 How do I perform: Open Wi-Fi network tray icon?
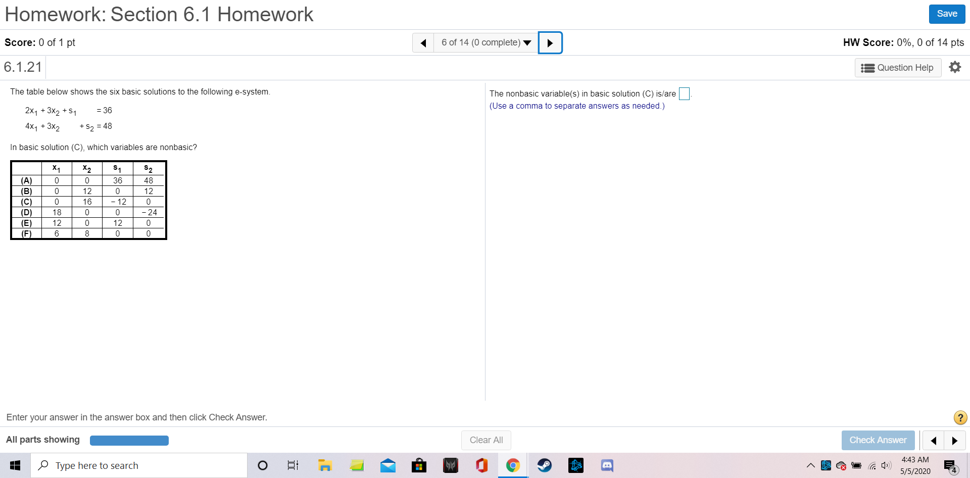[x=872, y=466]
